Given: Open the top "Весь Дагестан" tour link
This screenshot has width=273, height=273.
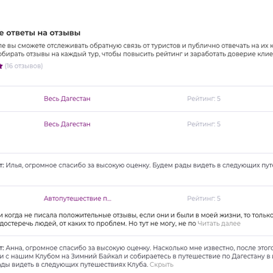Looking at the screenshot, I should [x=67, y=98].
